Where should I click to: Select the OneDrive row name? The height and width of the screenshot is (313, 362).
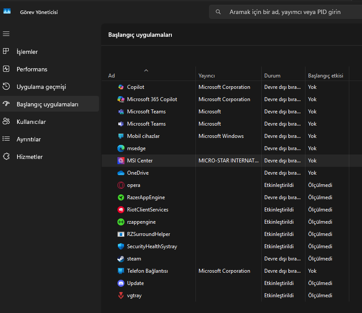coord(138,173)
